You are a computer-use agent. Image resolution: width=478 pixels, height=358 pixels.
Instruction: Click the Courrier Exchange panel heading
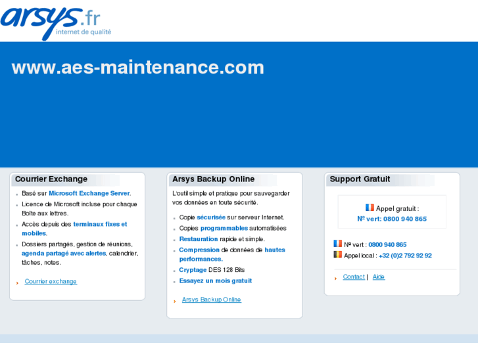click(51, 179)
